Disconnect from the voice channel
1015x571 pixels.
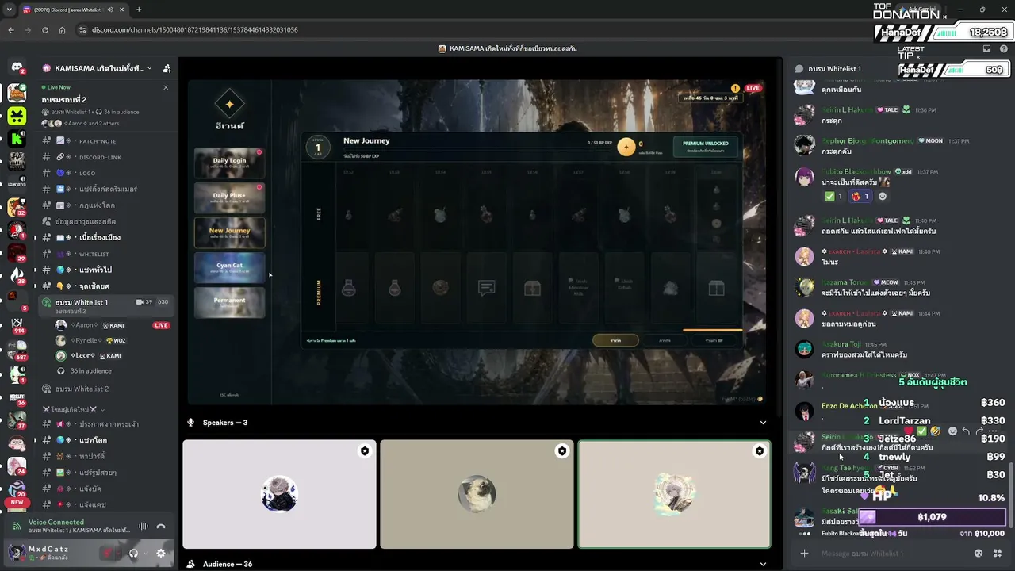161,526
